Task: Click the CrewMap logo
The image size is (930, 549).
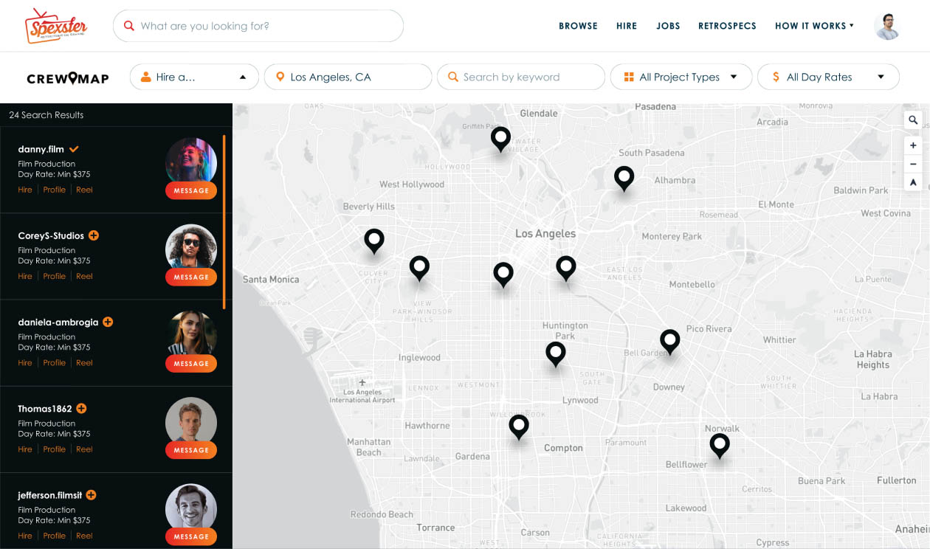Action: tap(68, 78)
